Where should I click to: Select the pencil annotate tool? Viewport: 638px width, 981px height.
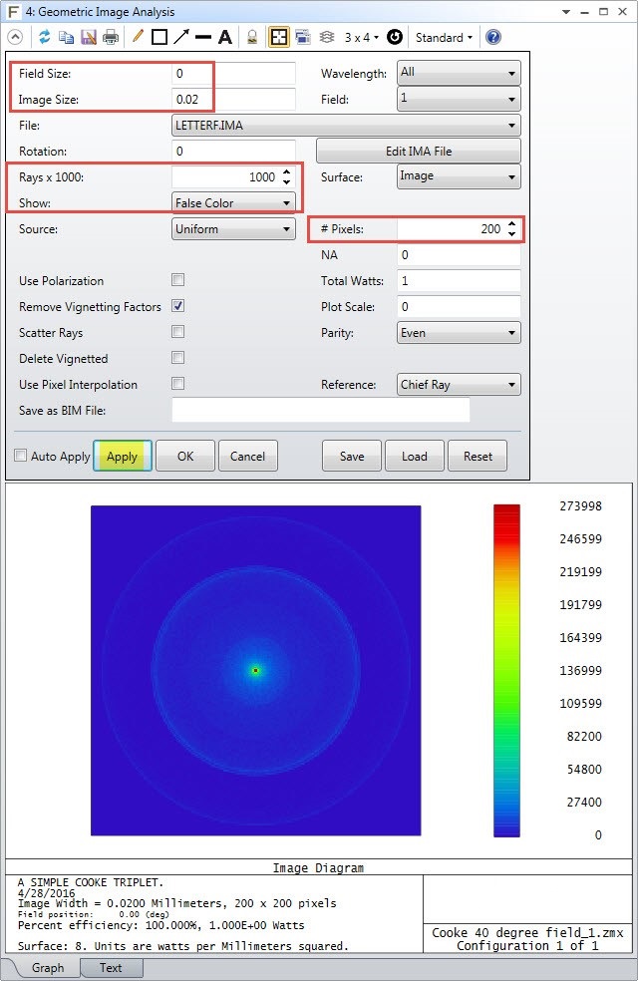click(x=138, y=37)
